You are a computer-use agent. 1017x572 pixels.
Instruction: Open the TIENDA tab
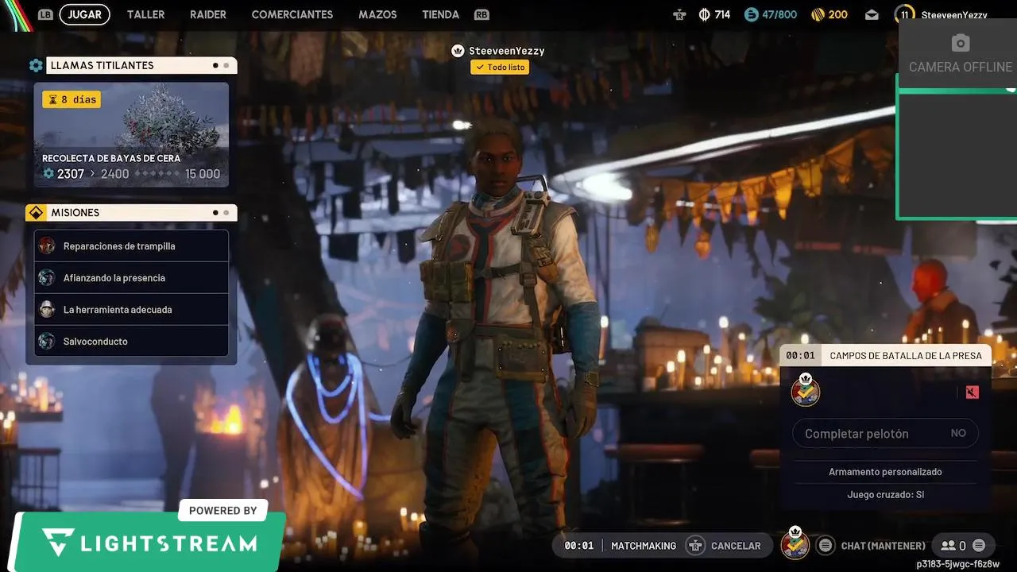pos(440,14)
